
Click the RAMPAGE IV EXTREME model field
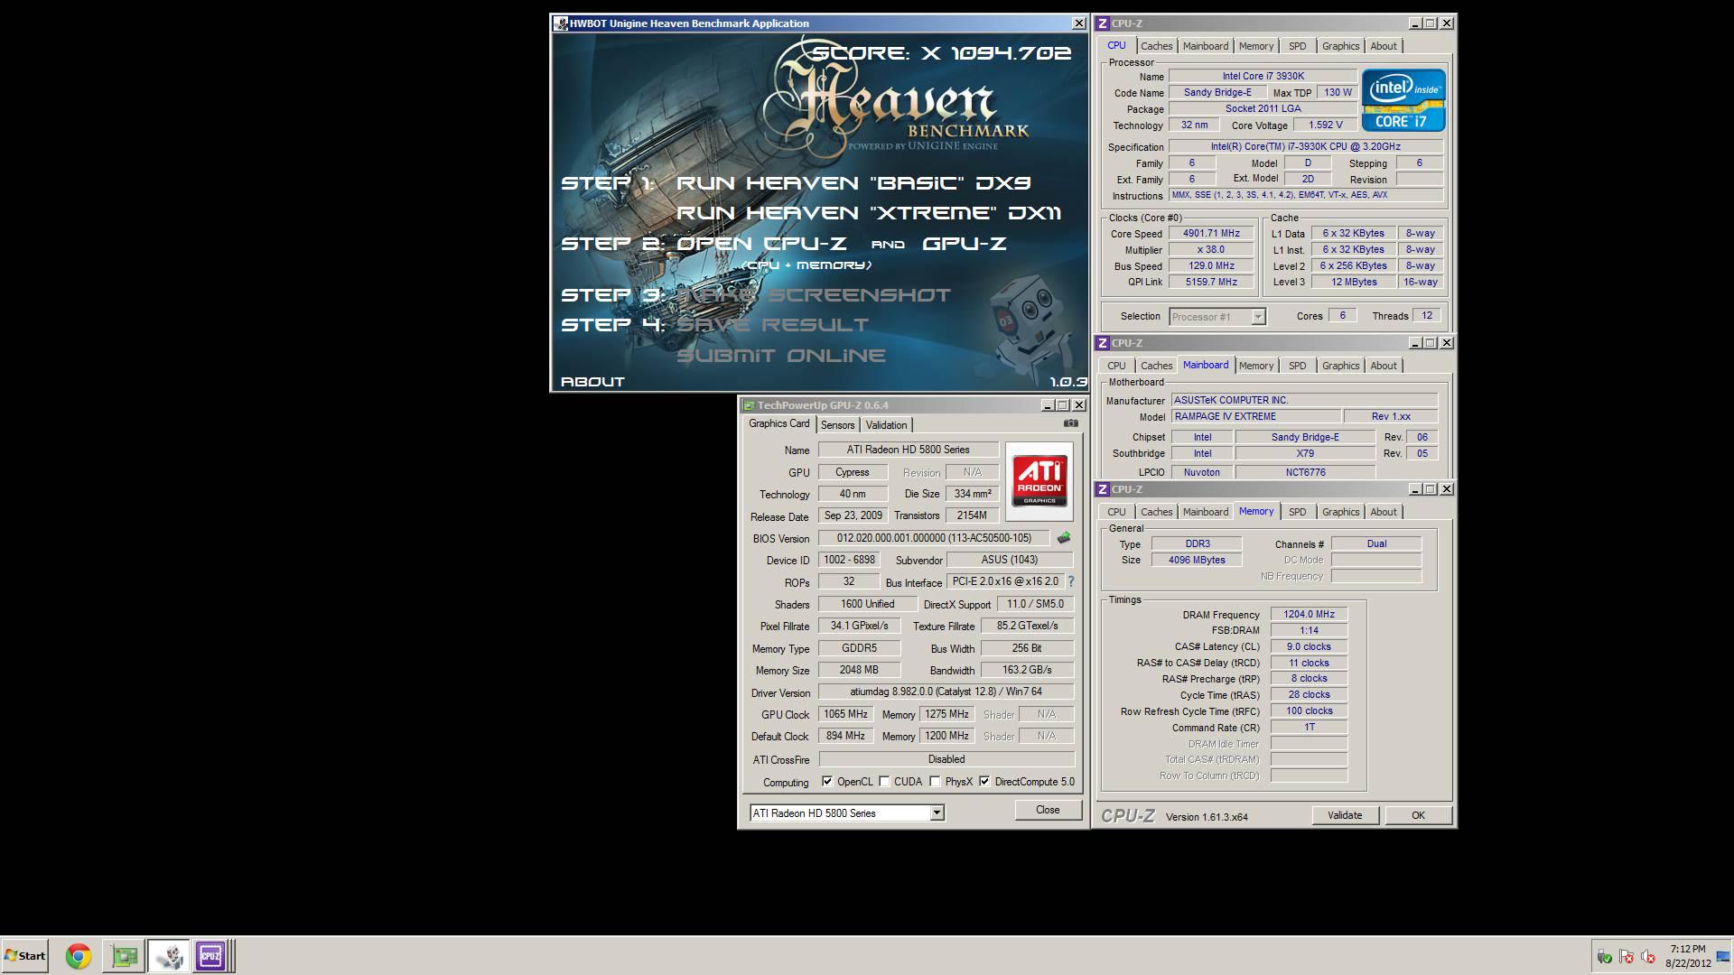(x=1255, y=416)
